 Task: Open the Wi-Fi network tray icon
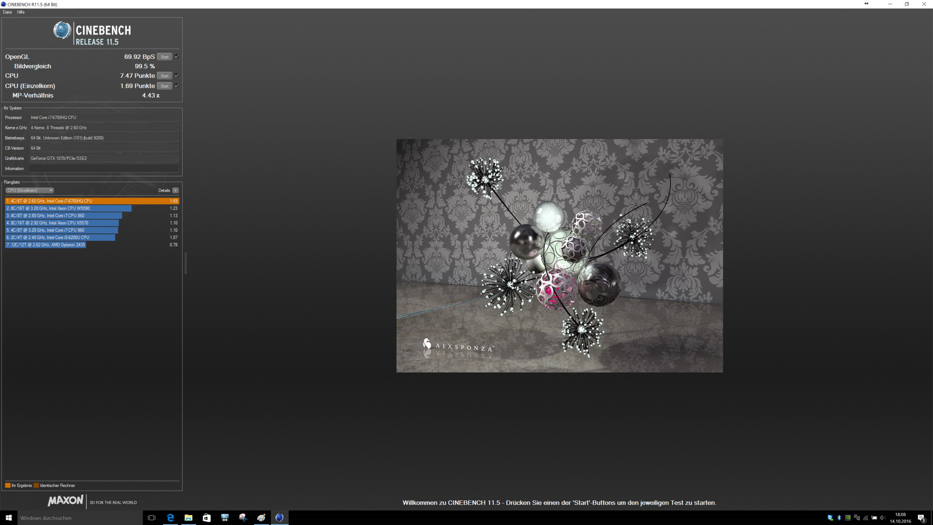pyautogui.click(x=865, y=518)
